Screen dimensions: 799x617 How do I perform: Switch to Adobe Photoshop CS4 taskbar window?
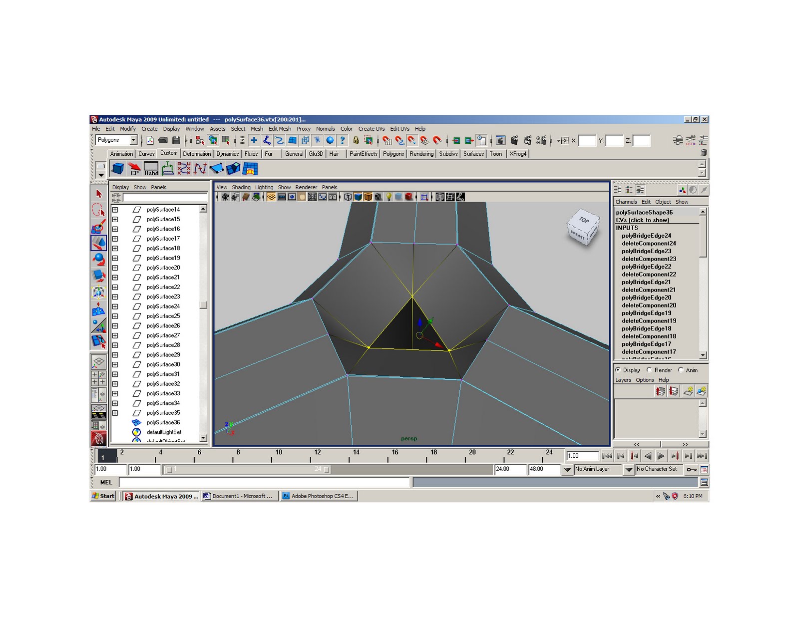click(x=319, y=496)
